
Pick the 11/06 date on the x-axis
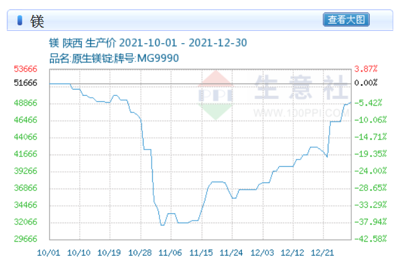170,252
